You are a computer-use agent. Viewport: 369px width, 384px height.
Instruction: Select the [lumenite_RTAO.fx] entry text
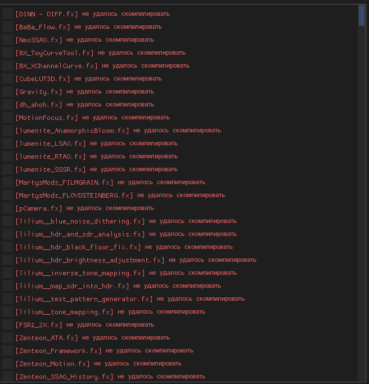96,157
